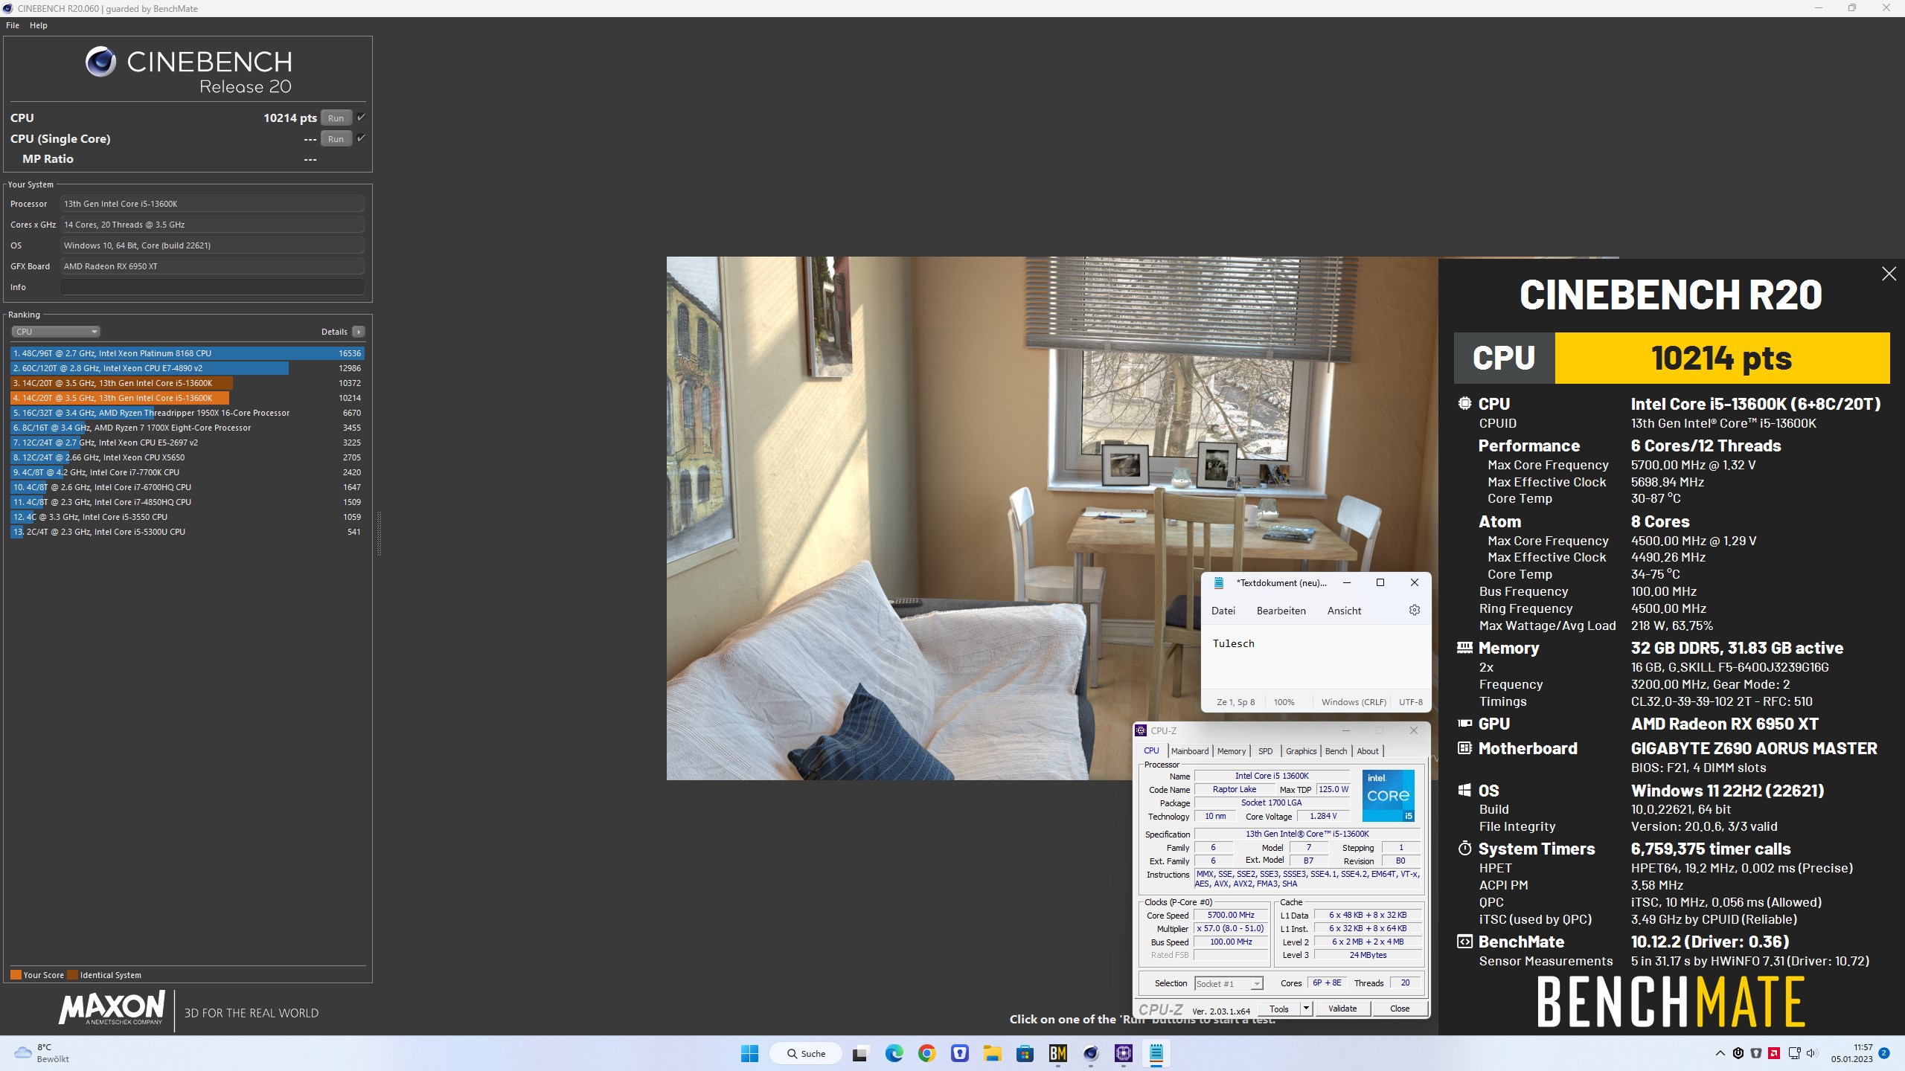Open the Tools dropdown arrow in CPU-Z
1905x1071 pixels.
(1306, 1009)
